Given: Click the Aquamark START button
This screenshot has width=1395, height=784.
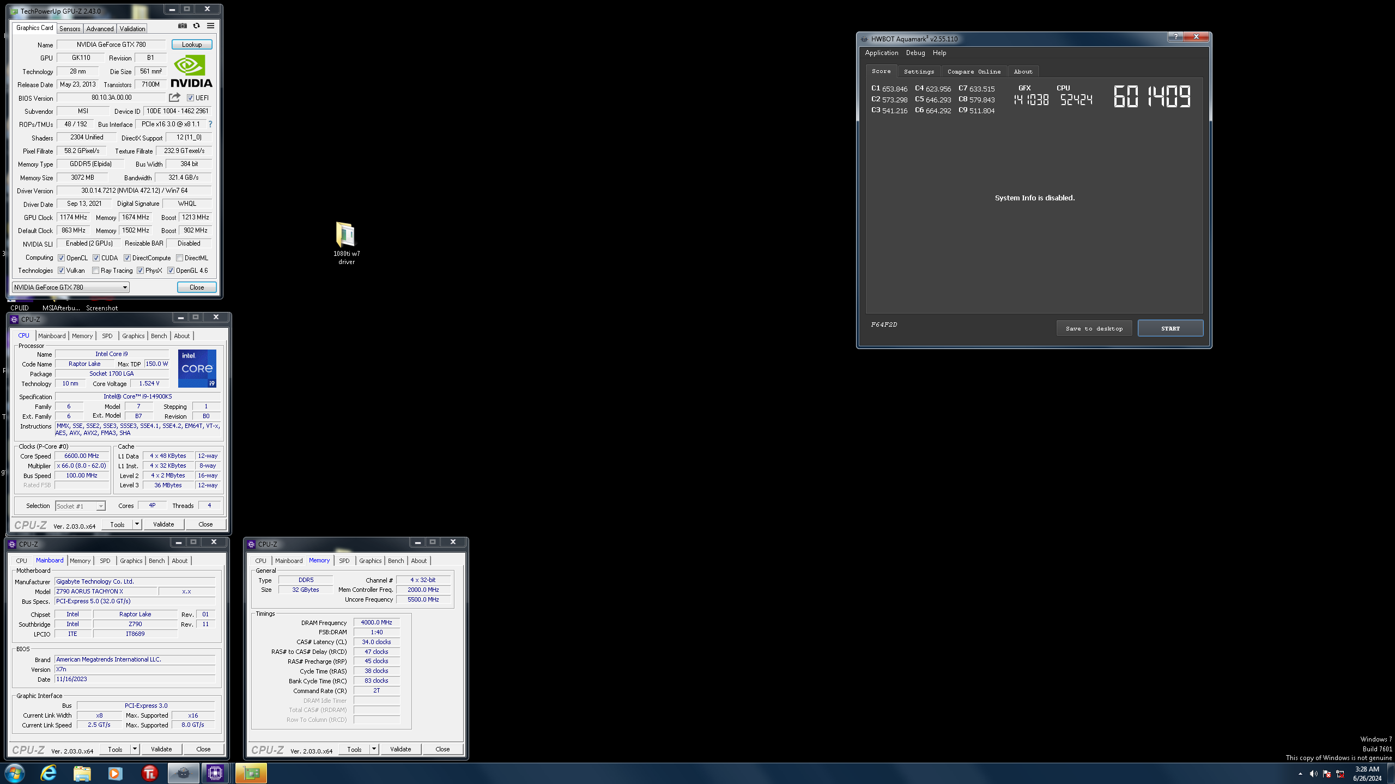Looking at the screenshot, I should click(1170, 328).
